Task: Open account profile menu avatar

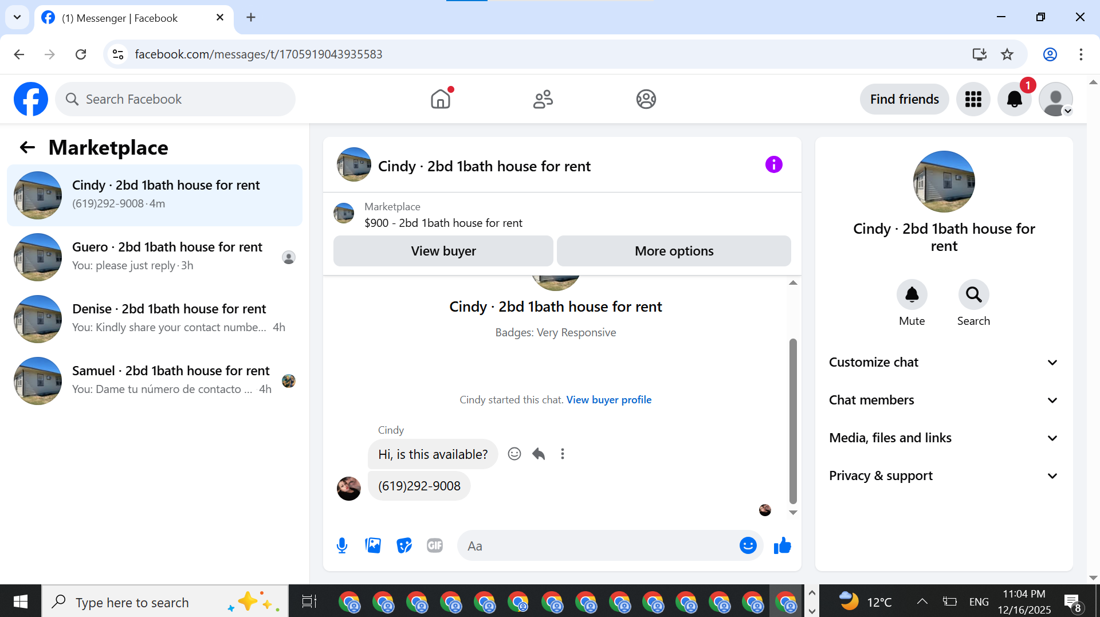Action: 1056,99
